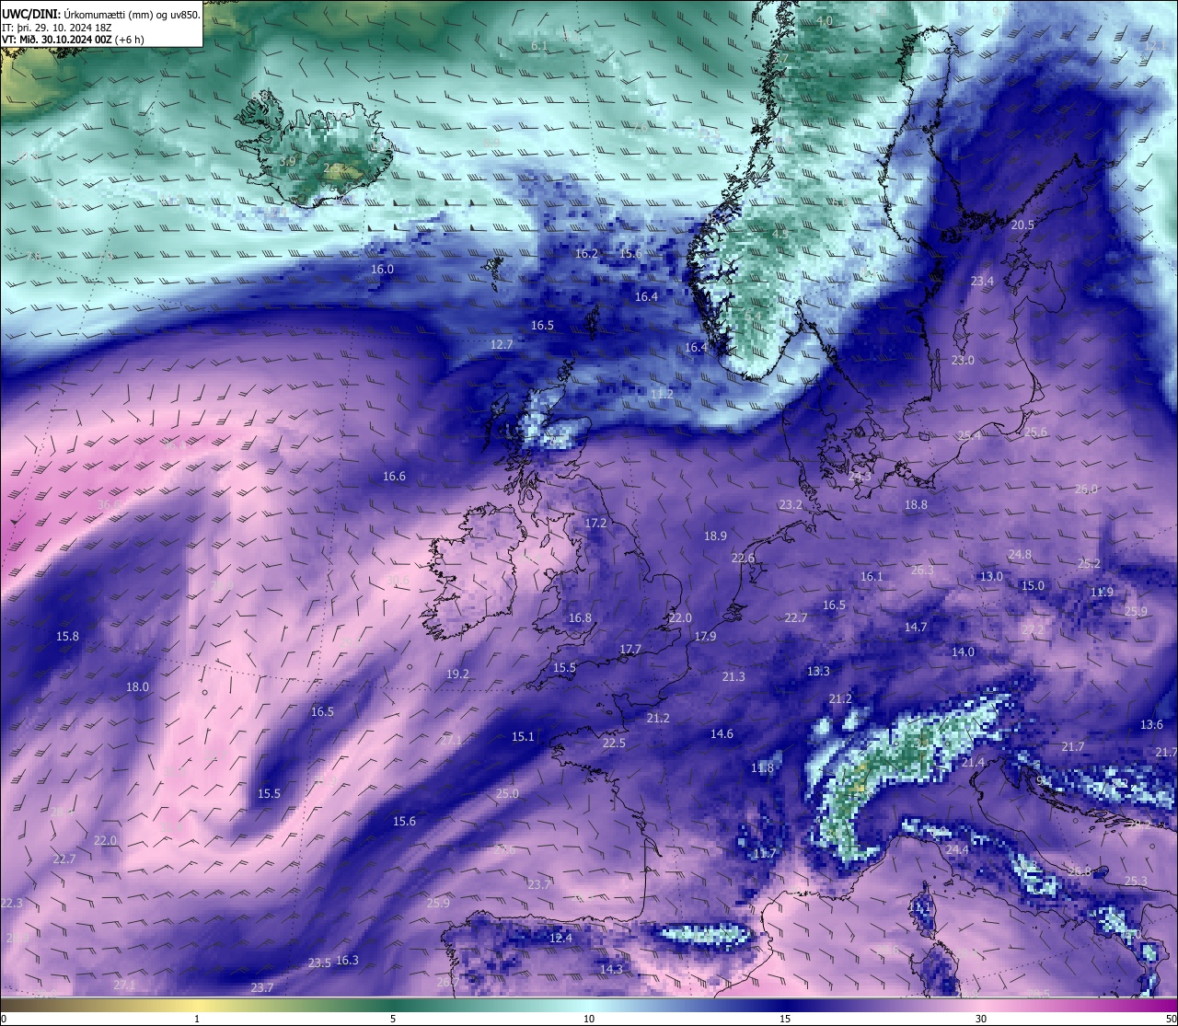The image size is (1178, 1026).
Task: Select the 3.9 value over Iceland
Action: point(287,161)
